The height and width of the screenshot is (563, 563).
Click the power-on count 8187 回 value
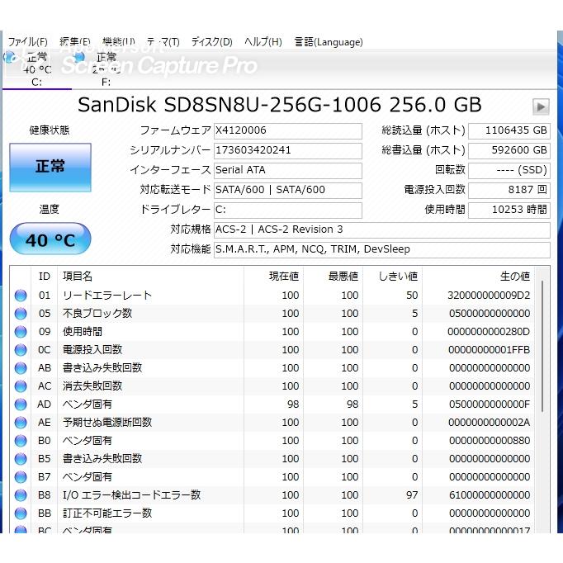coord(509,190)
